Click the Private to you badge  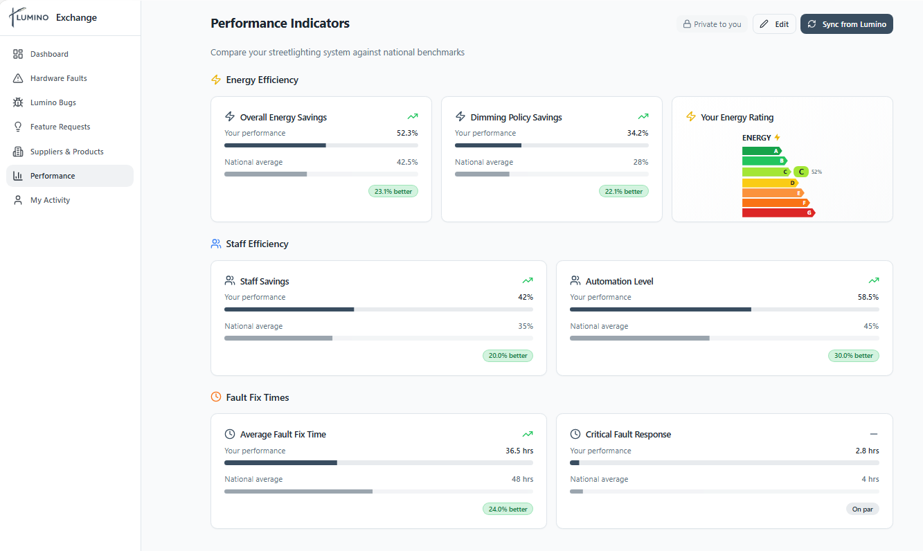click(x=713, y=24)
